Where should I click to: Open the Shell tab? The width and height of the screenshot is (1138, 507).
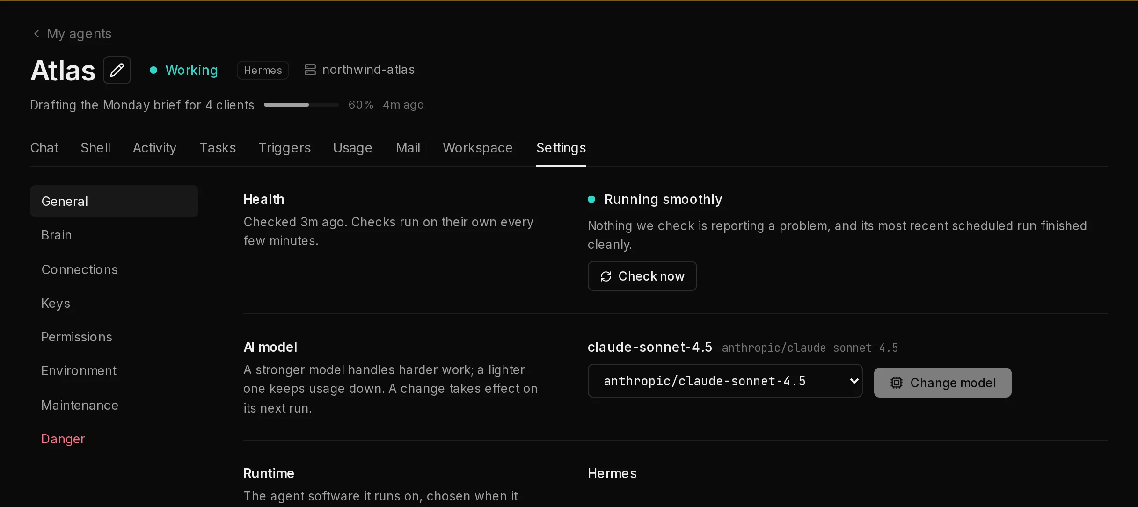pos(95,148)
